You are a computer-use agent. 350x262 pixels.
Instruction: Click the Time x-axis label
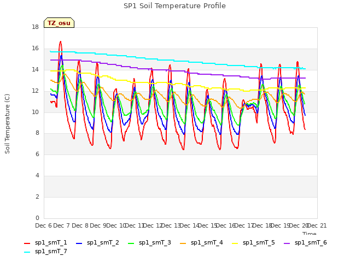[310, 233]
